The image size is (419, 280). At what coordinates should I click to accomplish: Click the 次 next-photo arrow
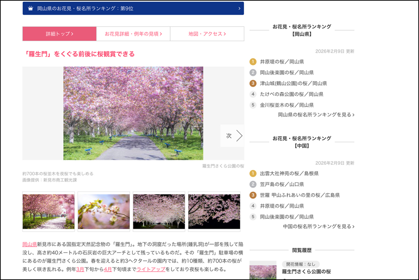coord(232,136)
